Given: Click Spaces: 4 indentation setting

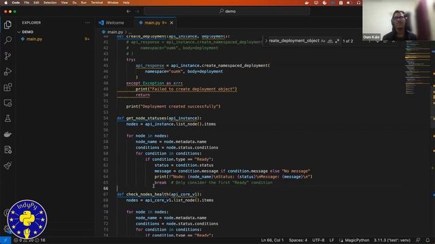Looking at the screenshot, I should click(298, 240).
